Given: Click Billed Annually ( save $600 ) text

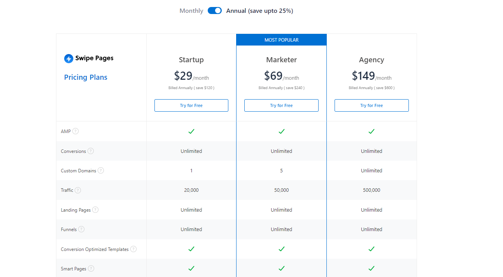Looking at the screenshot, I should point(372,88).
